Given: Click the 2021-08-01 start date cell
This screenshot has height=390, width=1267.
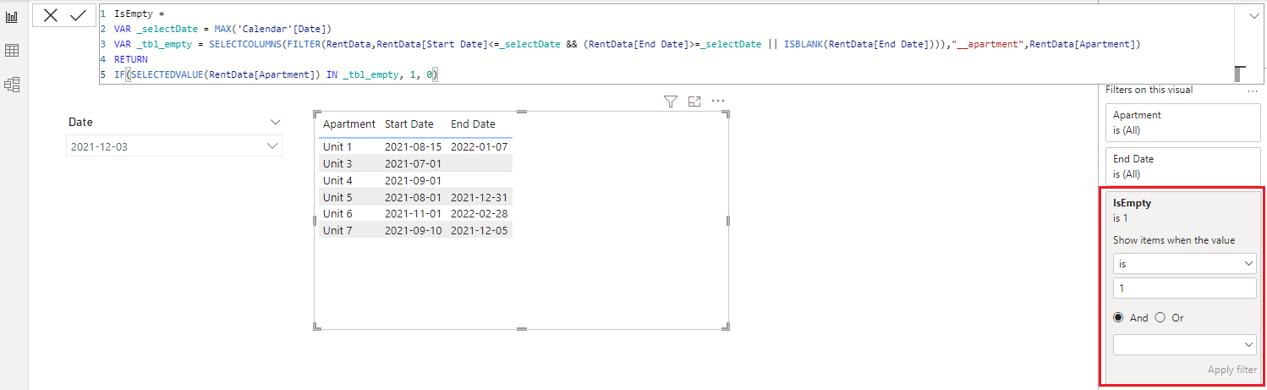Looking at the screenshot, I should point(413,197).
